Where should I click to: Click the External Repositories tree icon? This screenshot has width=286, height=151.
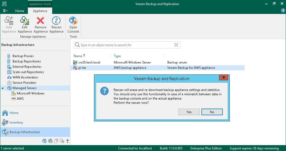pos(9,67)
